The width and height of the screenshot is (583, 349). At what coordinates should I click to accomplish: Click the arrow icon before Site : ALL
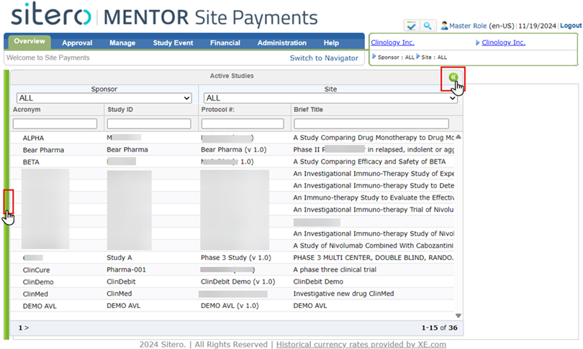(x=418, y=57)
